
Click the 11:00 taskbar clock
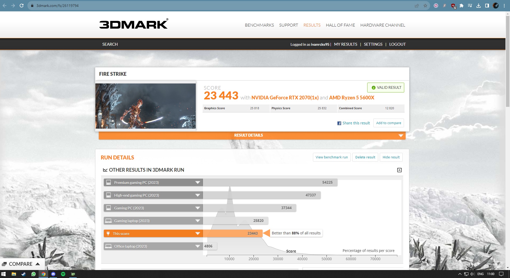[x=491, y=274]
